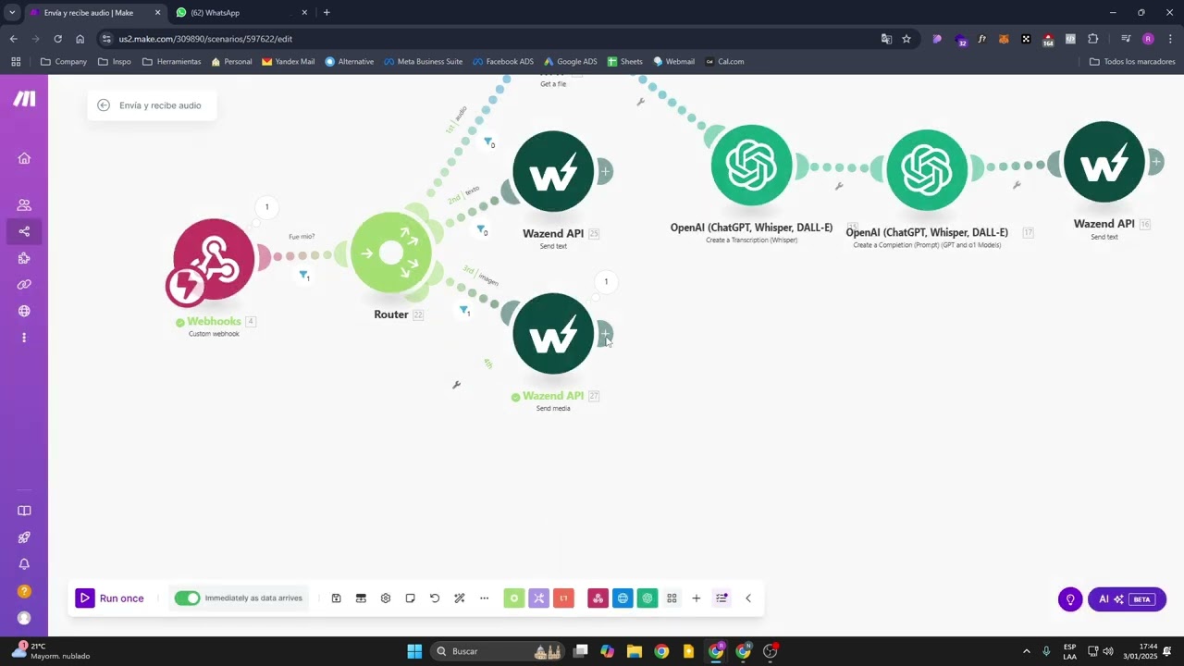Add module after Wazend API Send media
The height and width of the screenshot is (666, 1184).
tap(605, 333)
